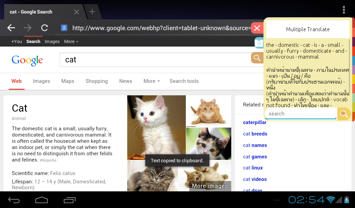Open the orange crouching cat image
This screenshot has width=355, height=208.
pyautogui.click(x=208, y=111)
